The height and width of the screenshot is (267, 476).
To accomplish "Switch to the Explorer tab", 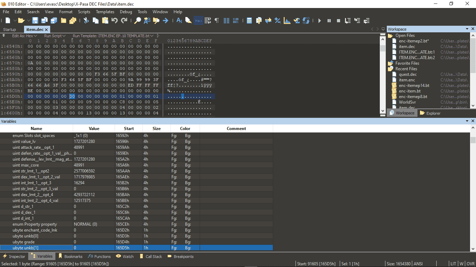I will click(430, 113).
